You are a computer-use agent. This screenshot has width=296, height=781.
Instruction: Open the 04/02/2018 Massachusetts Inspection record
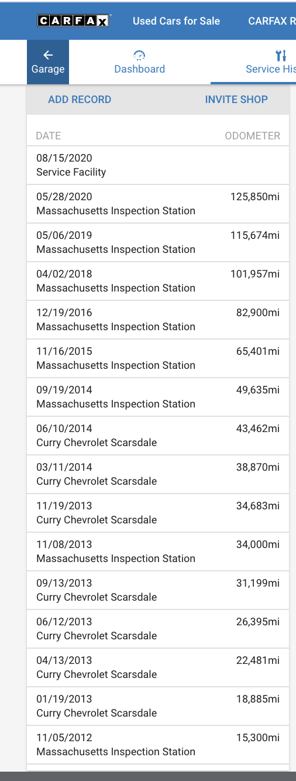coord(158,281)
